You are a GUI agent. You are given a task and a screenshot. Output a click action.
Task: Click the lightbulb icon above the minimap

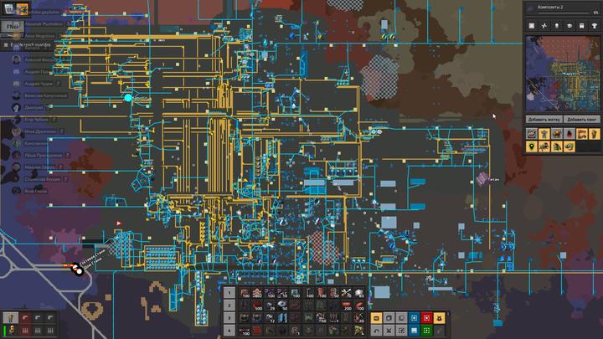pos(556,26)
